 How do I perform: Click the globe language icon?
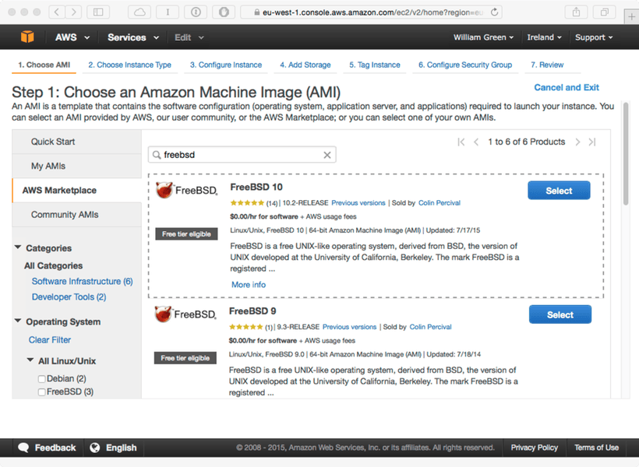(95, 448)
